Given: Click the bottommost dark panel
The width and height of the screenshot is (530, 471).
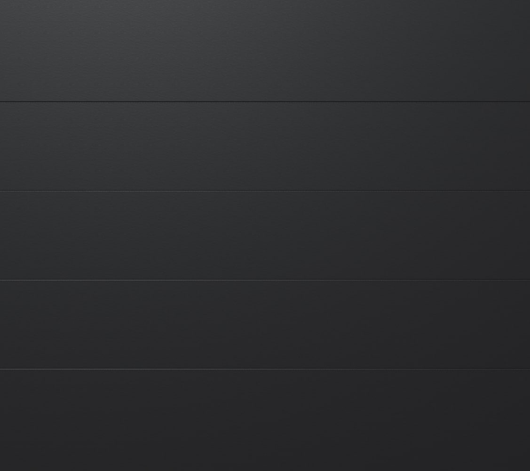Looking at the screenshot, I should coord(265,420).
